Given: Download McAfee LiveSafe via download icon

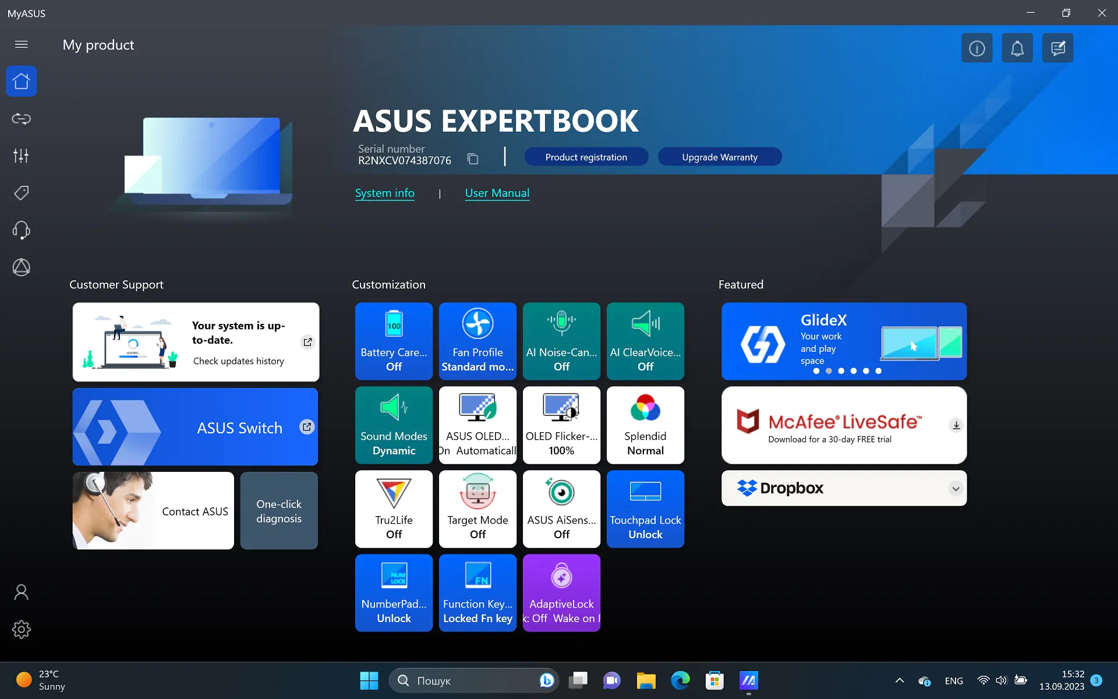Looking at the screenshot, I should [x=956, y=425].
